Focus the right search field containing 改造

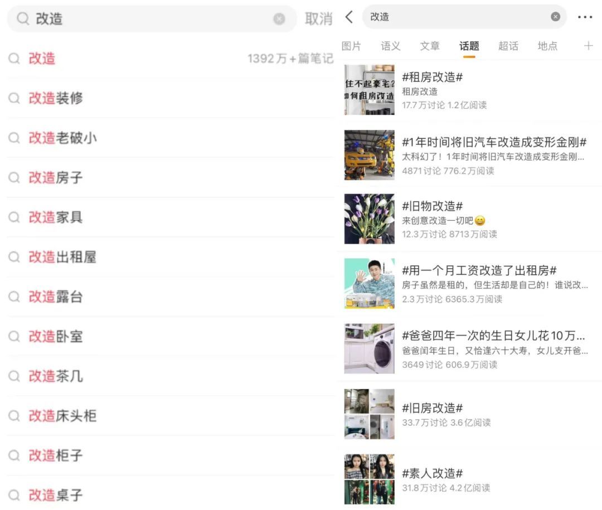[x=457, y=17]
